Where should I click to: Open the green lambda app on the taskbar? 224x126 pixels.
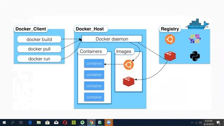click(x=73, y=122)
